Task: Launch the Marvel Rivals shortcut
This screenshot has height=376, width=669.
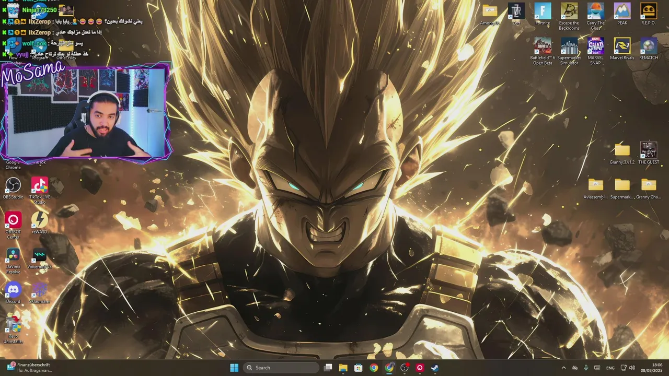Action: [622, 49]
